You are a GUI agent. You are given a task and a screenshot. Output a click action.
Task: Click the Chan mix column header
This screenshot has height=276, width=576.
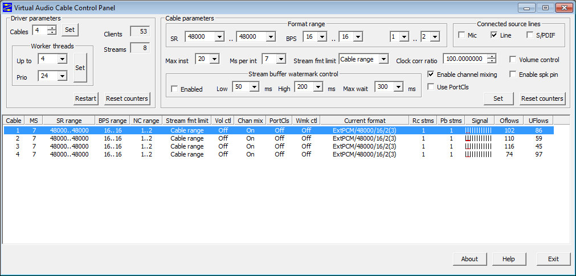pos(250,121)
